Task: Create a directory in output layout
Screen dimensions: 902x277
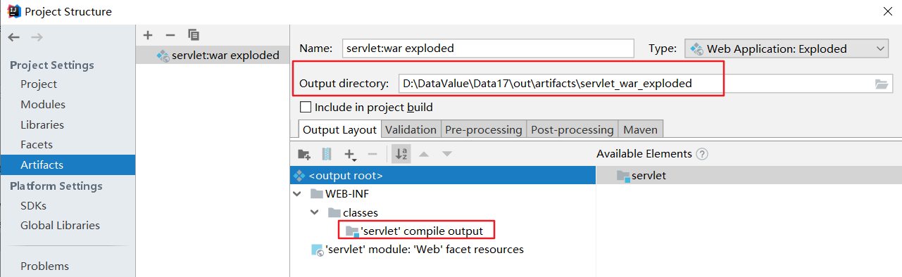Action: pyautogui.click(x=304, y=154)
